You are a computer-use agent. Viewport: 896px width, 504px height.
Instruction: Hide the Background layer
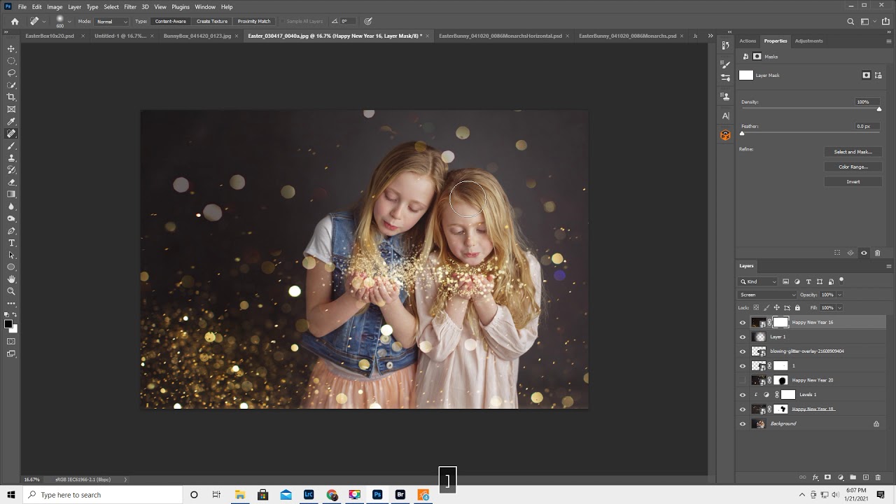[743, 423]
